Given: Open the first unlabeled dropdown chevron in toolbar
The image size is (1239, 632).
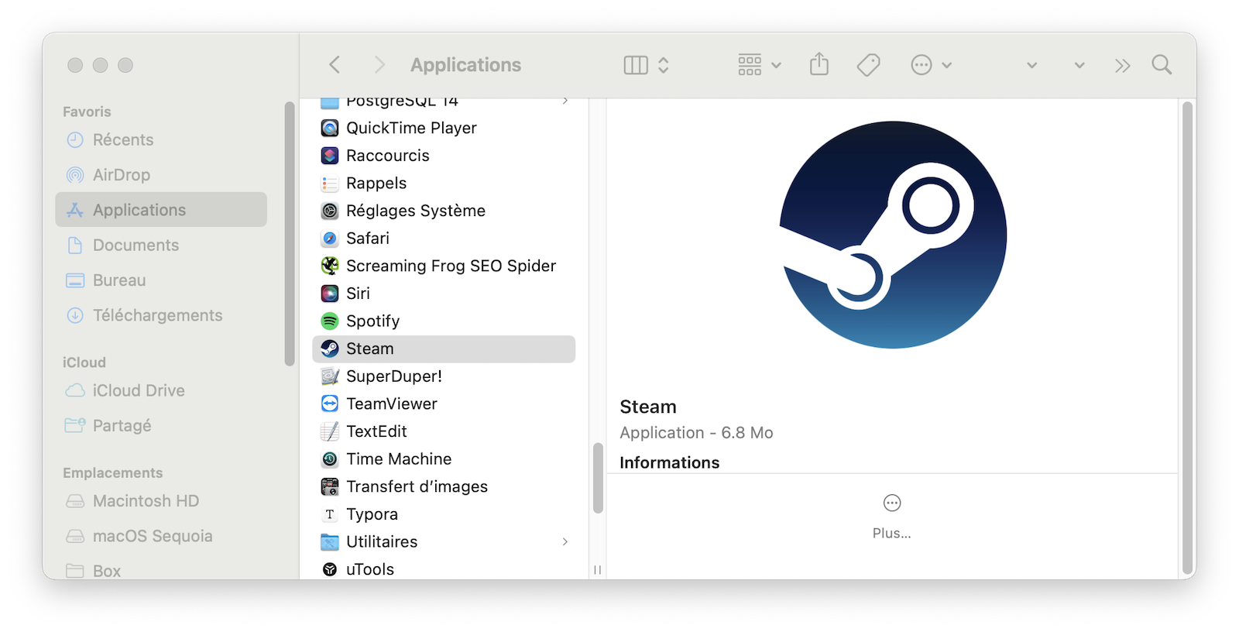Looking at the screenshot, I should coord(1031,66).
